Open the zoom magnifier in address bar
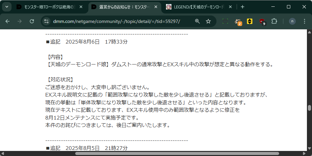The height and width of the screenshot is (156, 312). point(197,21)
